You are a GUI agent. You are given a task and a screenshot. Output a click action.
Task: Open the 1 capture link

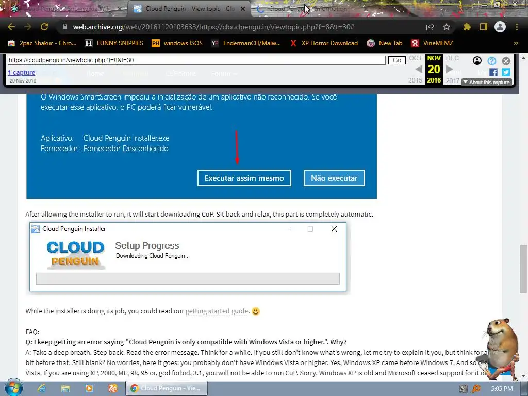22,72
